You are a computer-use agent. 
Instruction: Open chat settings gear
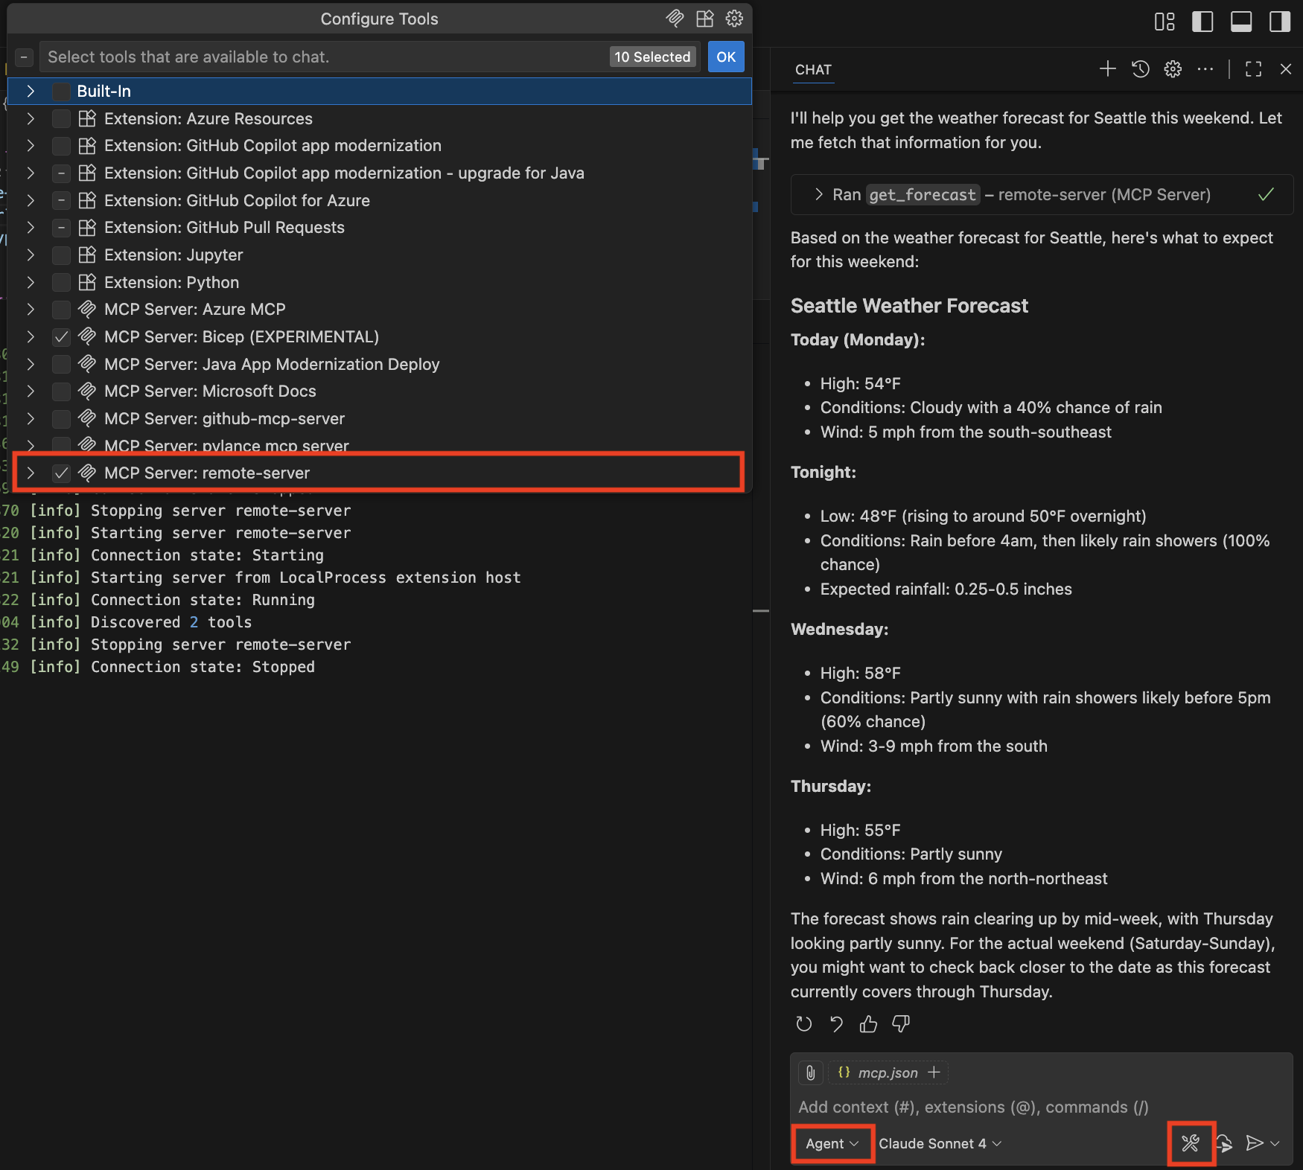(1173, 69)
